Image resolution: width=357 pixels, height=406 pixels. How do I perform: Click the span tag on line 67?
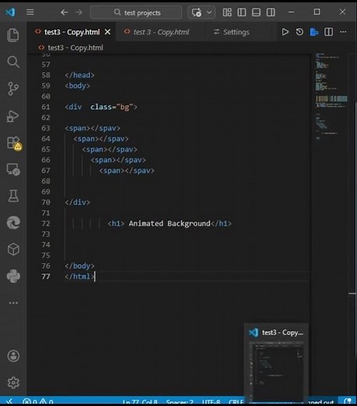(127, 171)
